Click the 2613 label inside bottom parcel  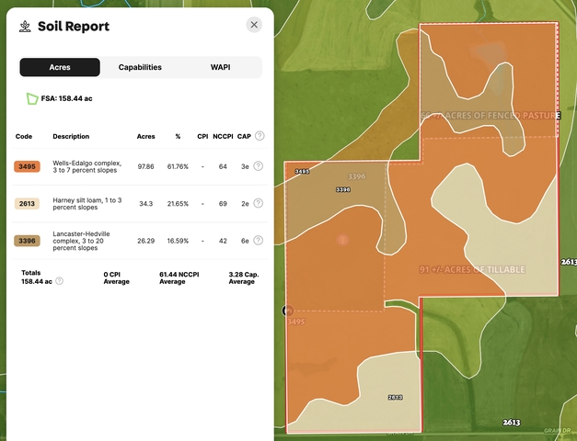tap(395, 397)
